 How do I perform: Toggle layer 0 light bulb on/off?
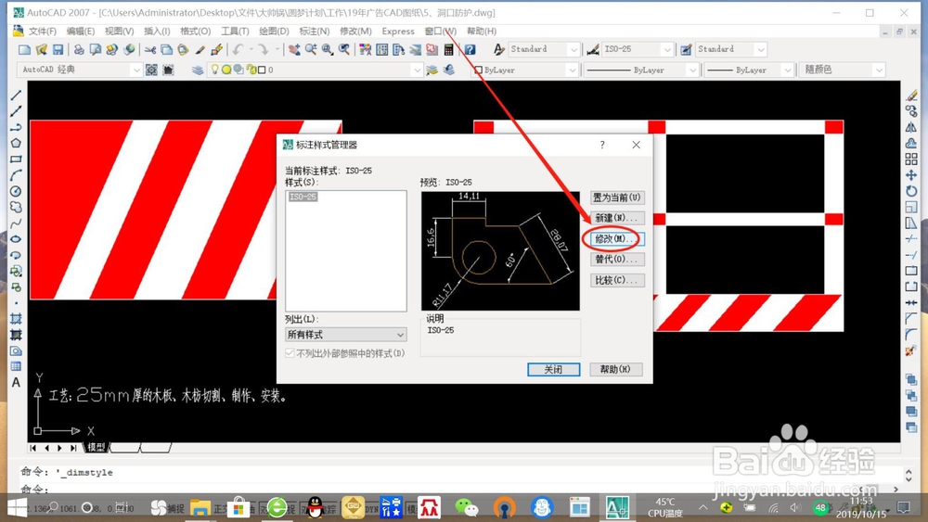coord(215,70)
